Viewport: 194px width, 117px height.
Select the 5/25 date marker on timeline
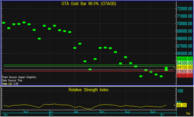[x=26, y=112]
